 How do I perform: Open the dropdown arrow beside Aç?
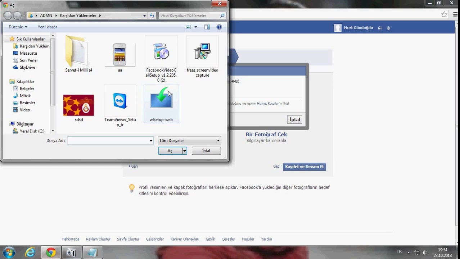pos(184,151)
